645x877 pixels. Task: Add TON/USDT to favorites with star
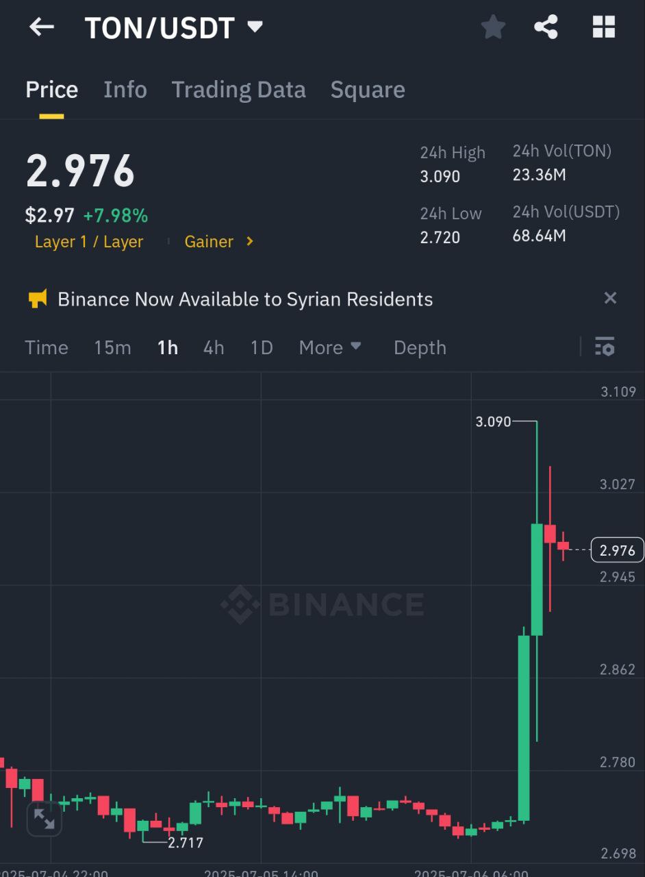(x=493, y=27)
